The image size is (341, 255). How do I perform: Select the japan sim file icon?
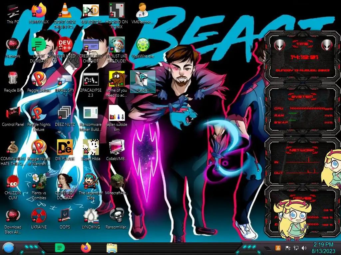click(117, 119)
